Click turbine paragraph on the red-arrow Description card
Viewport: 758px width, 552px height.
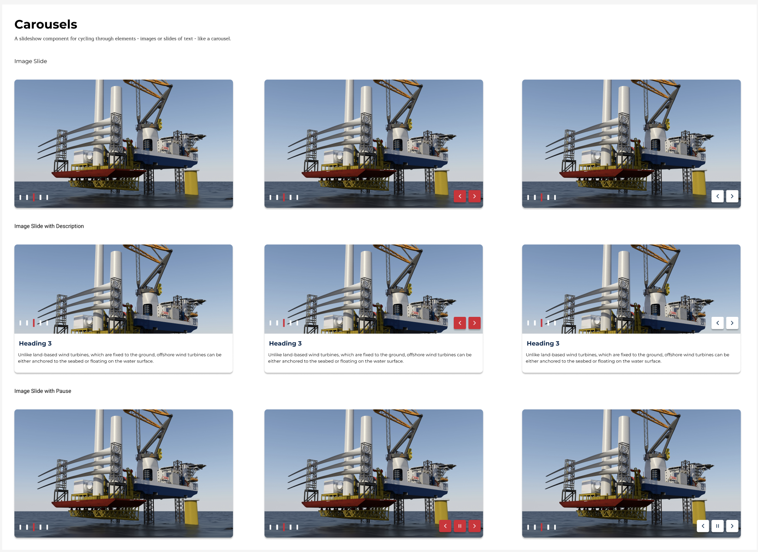370,358
